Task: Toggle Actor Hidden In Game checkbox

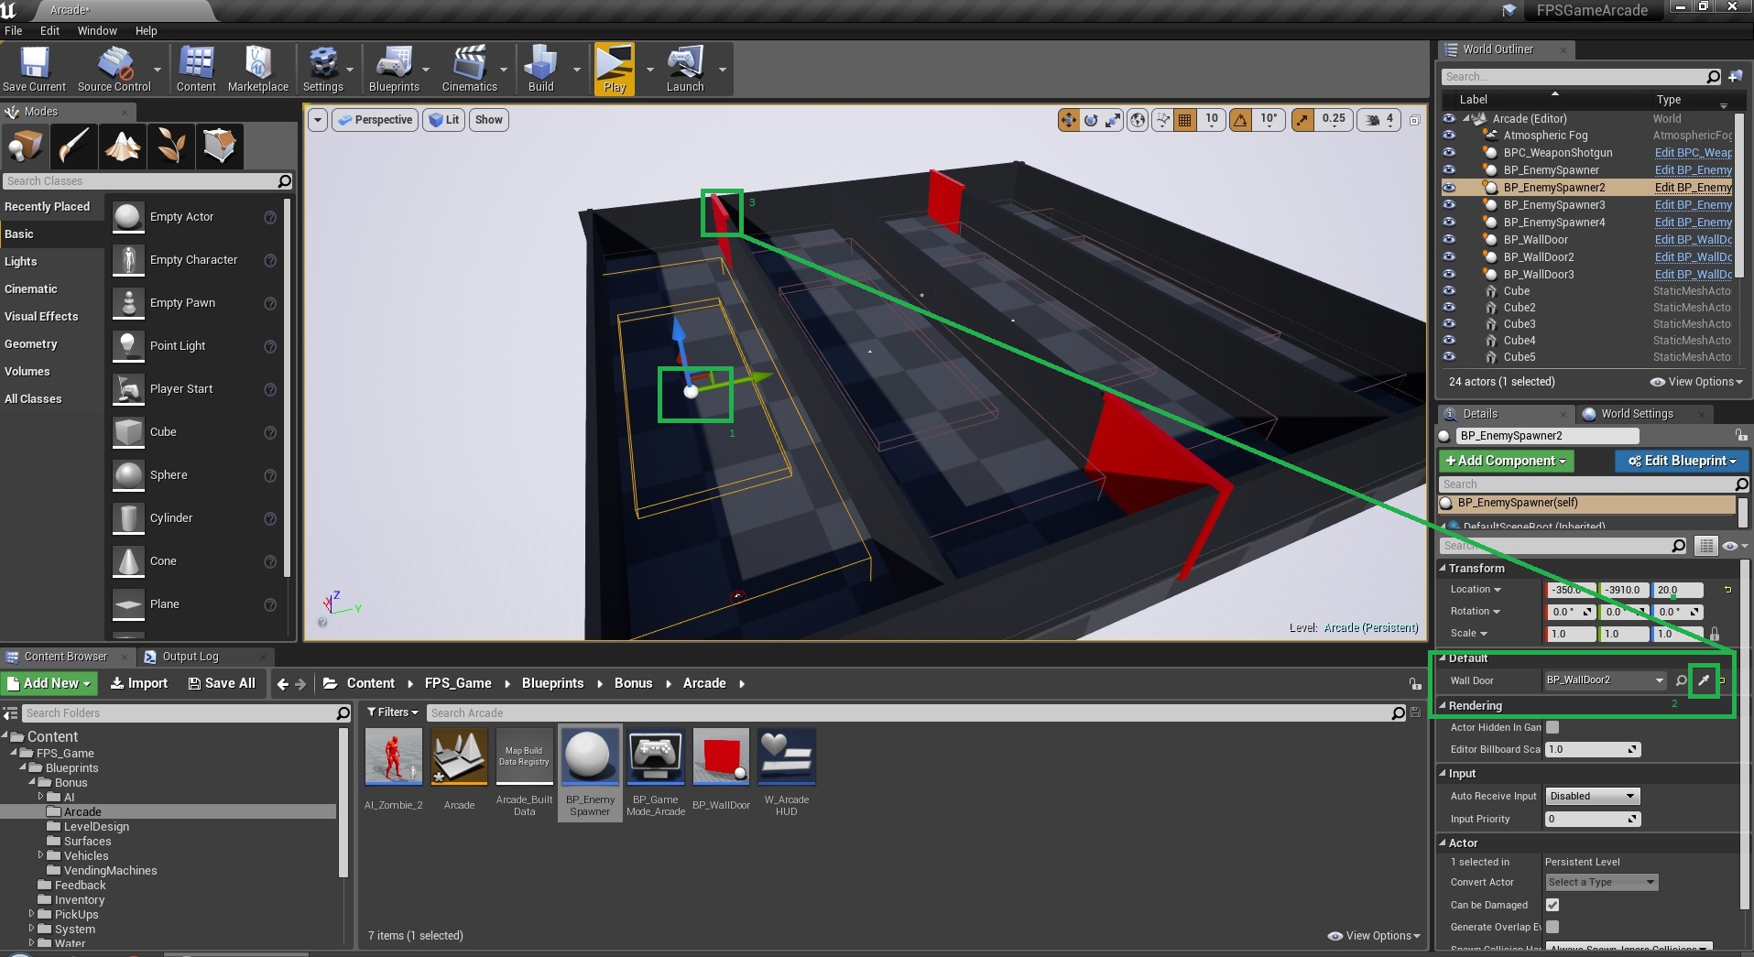Action: (x=1552, y=727)
